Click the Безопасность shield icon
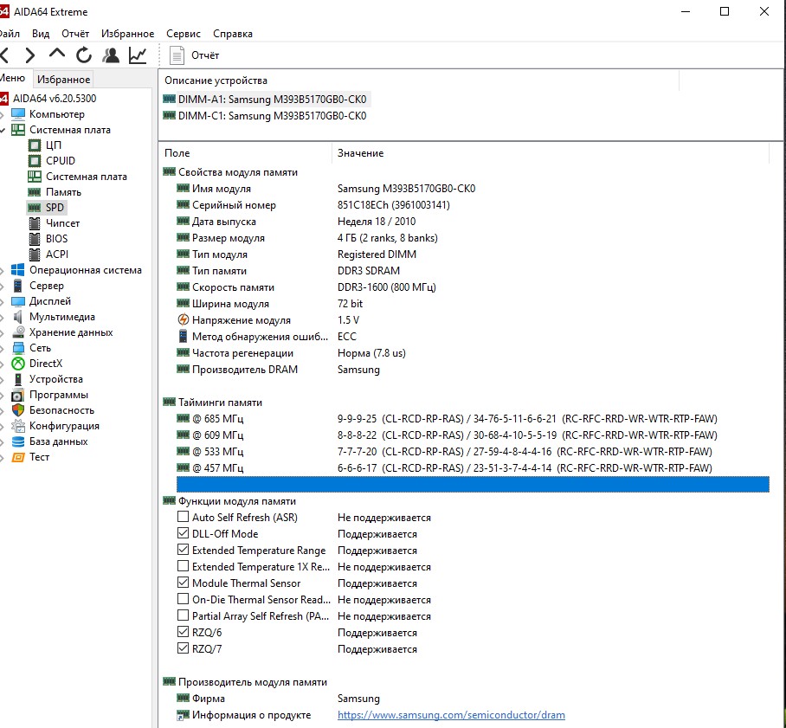Image resolution: width=786 pixels, height=728 pixels. (18, 410)
